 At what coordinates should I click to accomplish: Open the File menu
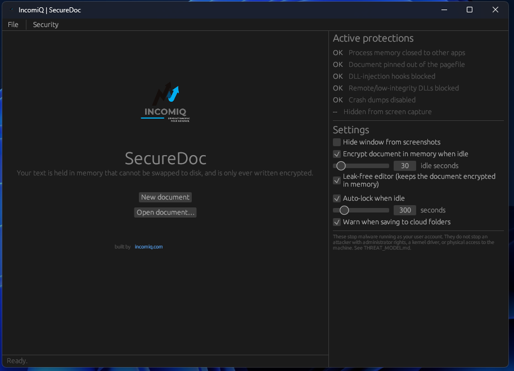(13, 25)
